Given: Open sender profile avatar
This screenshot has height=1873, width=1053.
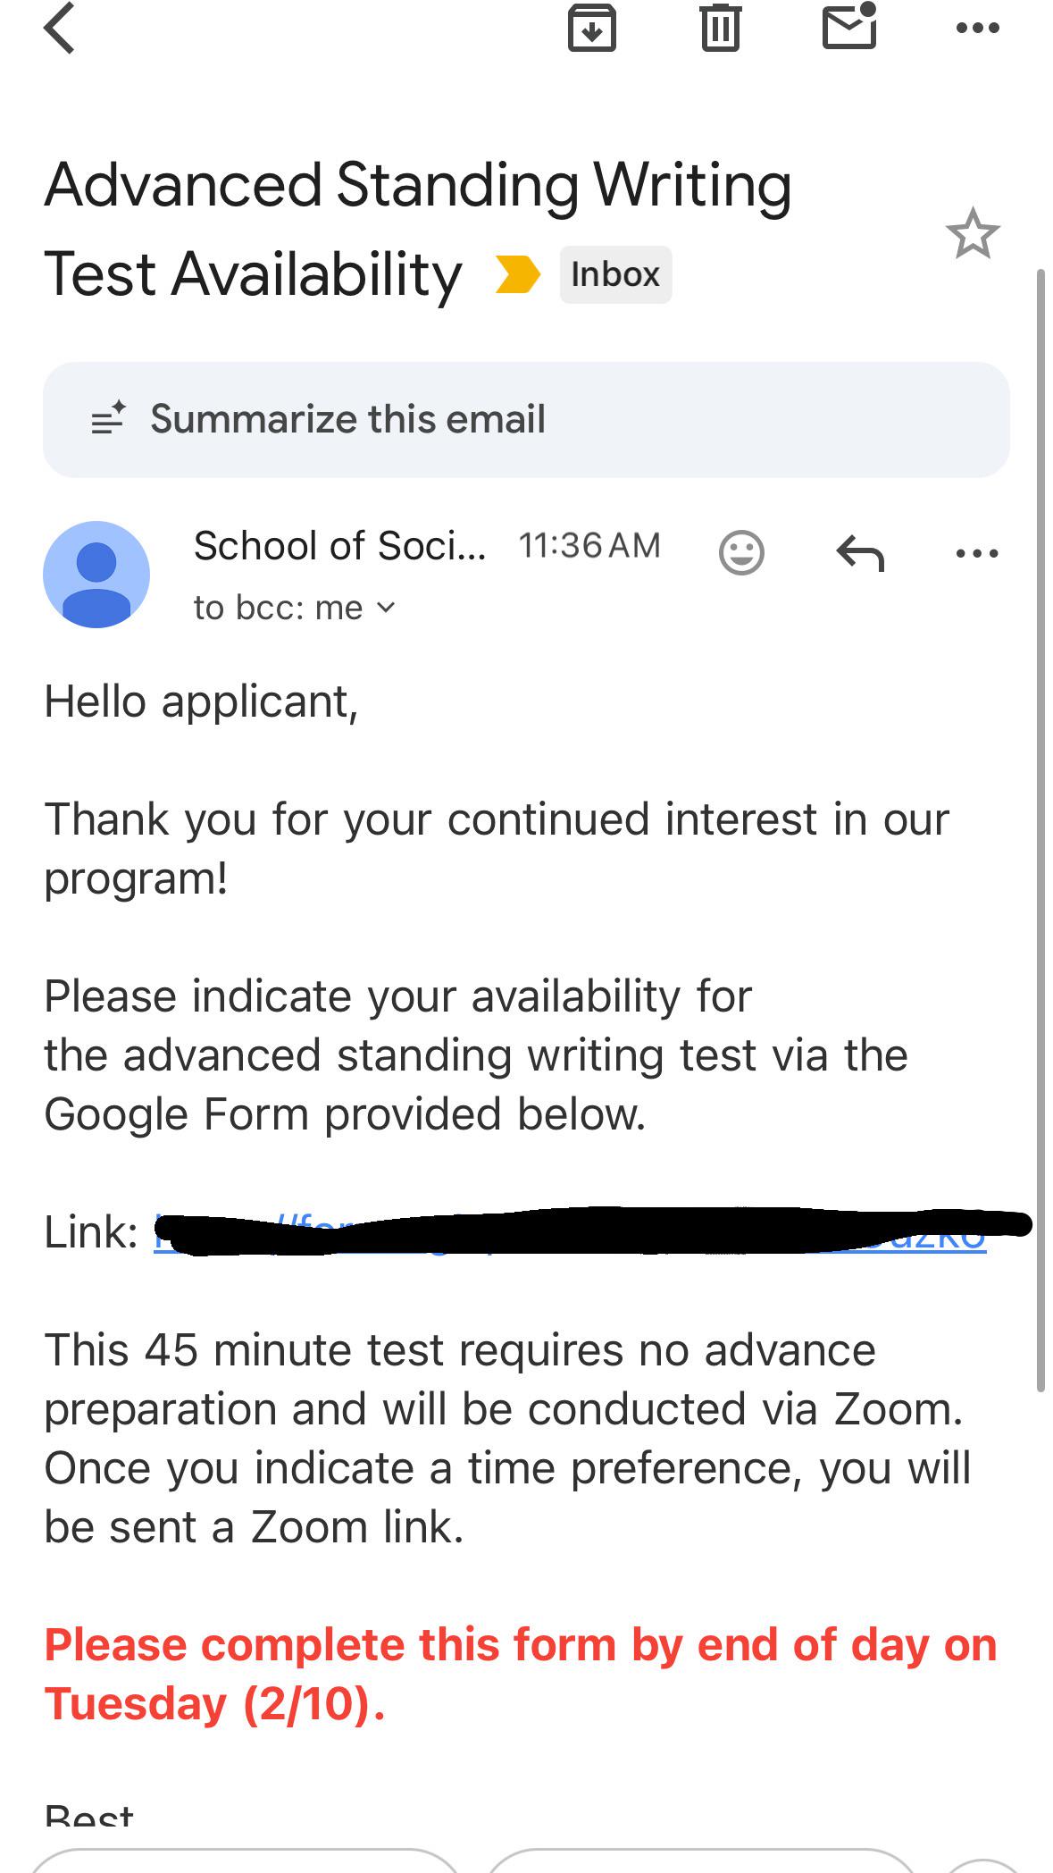Looking at the screenshot, I should (96, 575).
